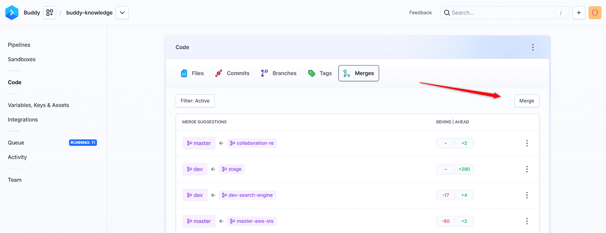Switch to the Files tab
Viewport: 606px width, 233px height.
pyautogui.click(x=192, y=73)
